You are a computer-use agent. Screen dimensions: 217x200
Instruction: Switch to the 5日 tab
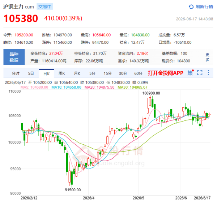point(31,73)
